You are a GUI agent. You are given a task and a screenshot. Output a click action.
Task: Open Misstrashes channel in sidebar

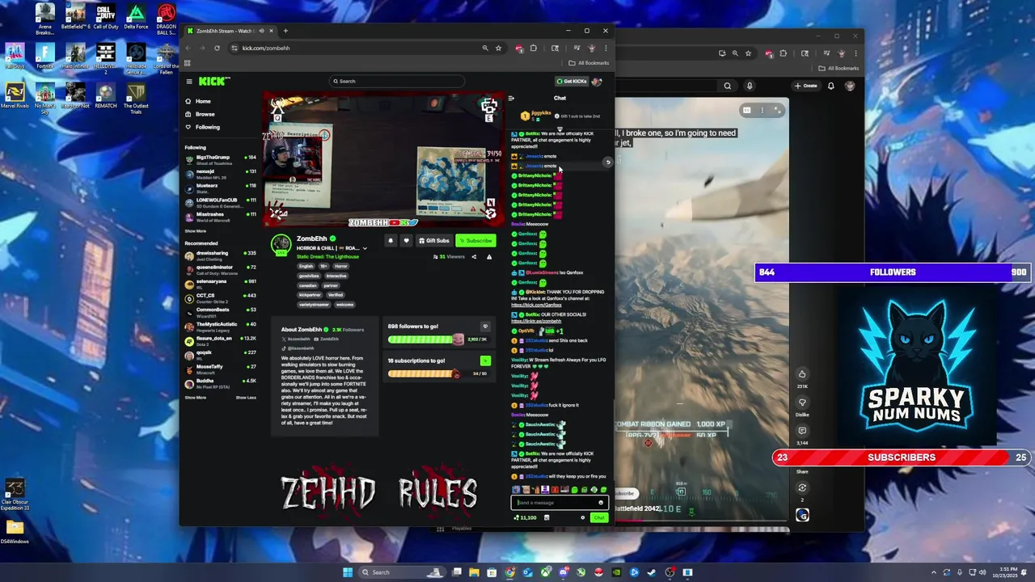(220, 215)
